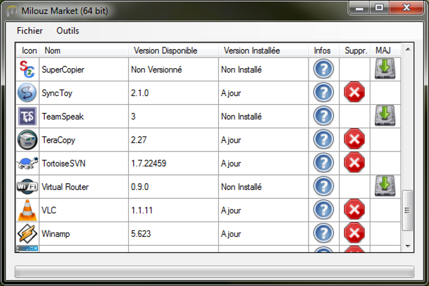Viewport: 429px width, 286px height.
Task: Install TeamSpeak with download icon
Action: click(385, 116)
